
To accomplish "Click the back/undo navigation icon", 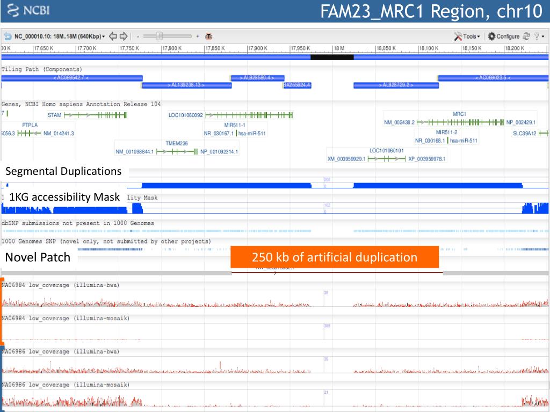I will (8, 36).
